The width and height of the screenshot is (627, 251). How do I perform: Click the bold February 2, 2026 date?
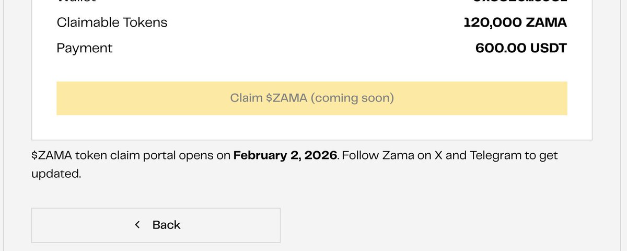pos(285,155)
